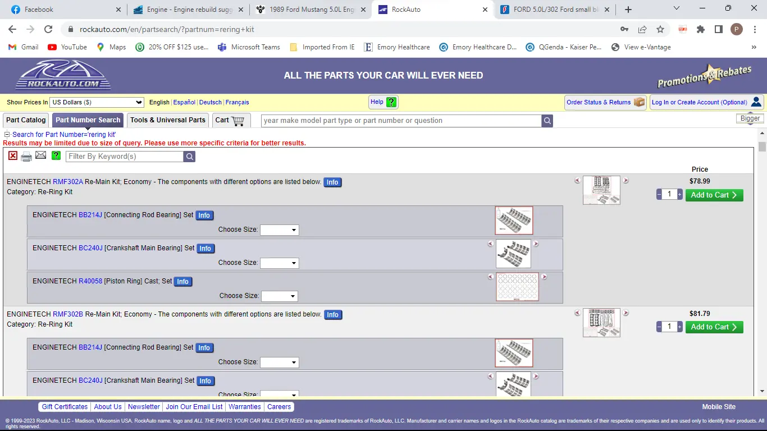Image resolution: width=767 pixels, height=431 pixels.
Task: Click the red X close results icon
Action: pyautogui.click(x=13, y=156)
